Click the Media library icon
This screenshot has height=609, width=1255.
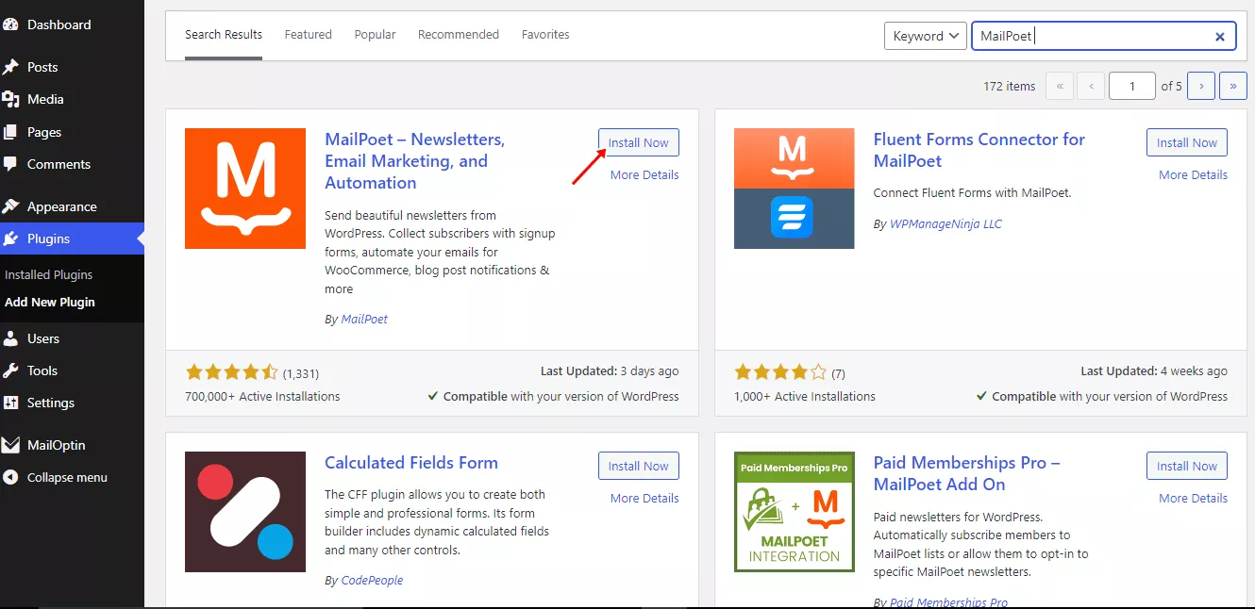[x=11, y=99]
